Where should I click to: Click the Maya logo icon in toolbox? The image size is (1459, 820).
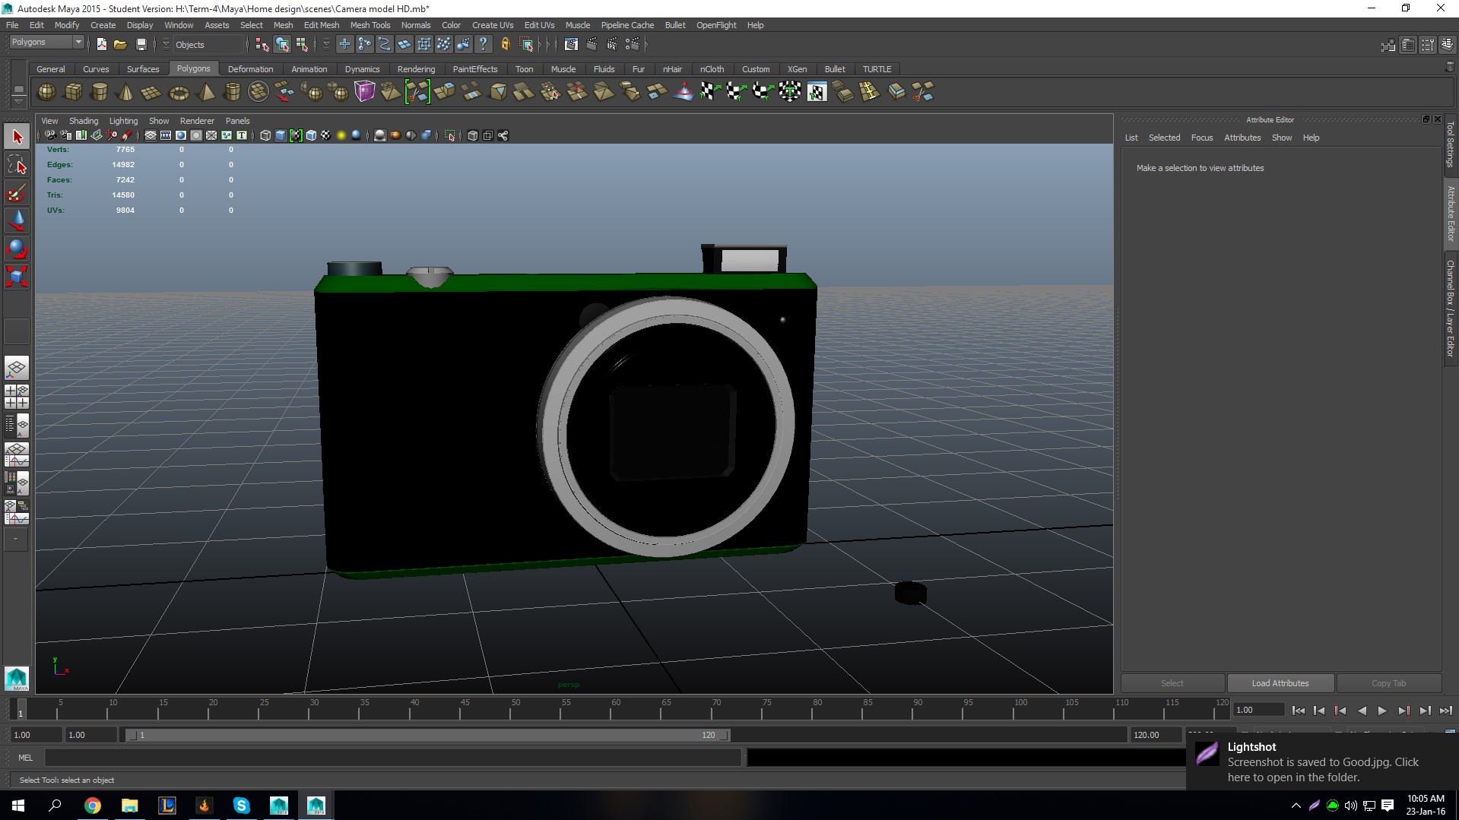click(x=17, y=678)
